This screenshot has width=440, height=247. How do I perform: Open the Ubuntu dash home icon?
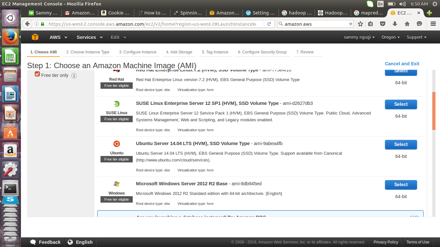10,18
